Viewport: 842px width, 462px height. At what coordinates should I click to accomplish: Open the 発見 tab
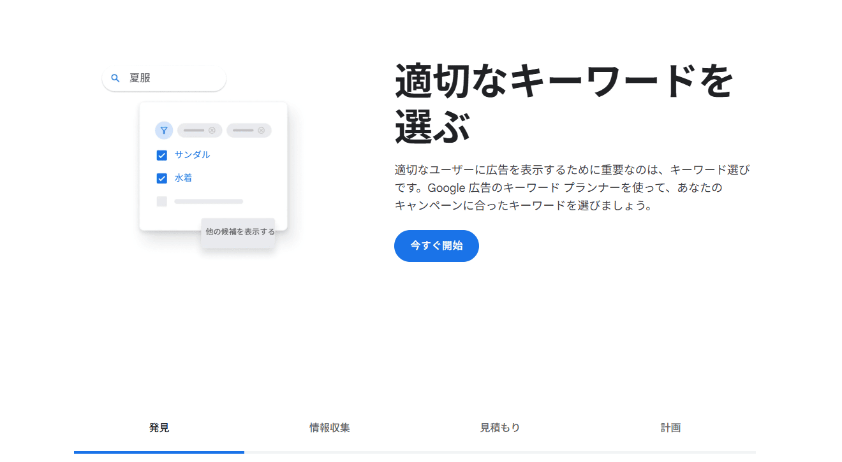(x=159, y=428)
